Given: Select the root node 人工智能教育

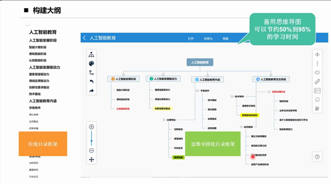Looking at the screenshot, I should 200,63.
